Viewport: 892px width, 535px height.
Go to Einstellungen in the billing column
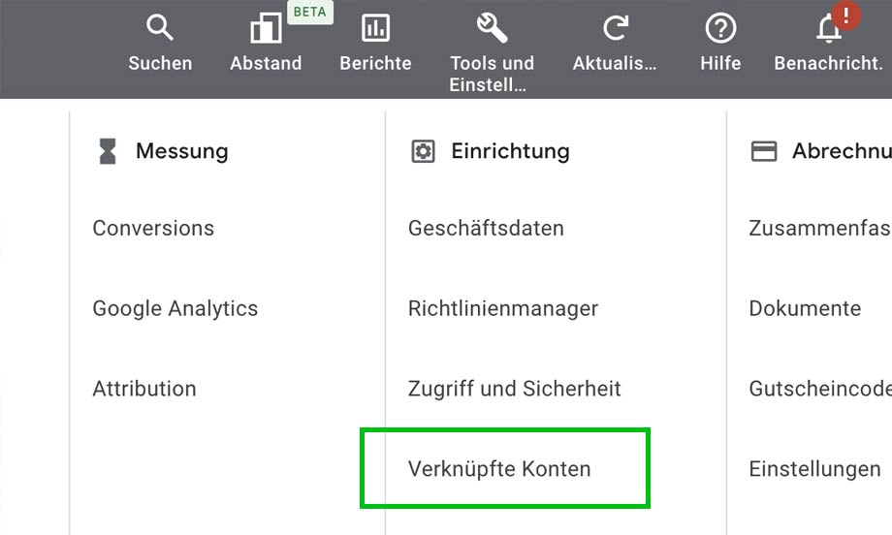pyautogui.click(x=814, y=469)
